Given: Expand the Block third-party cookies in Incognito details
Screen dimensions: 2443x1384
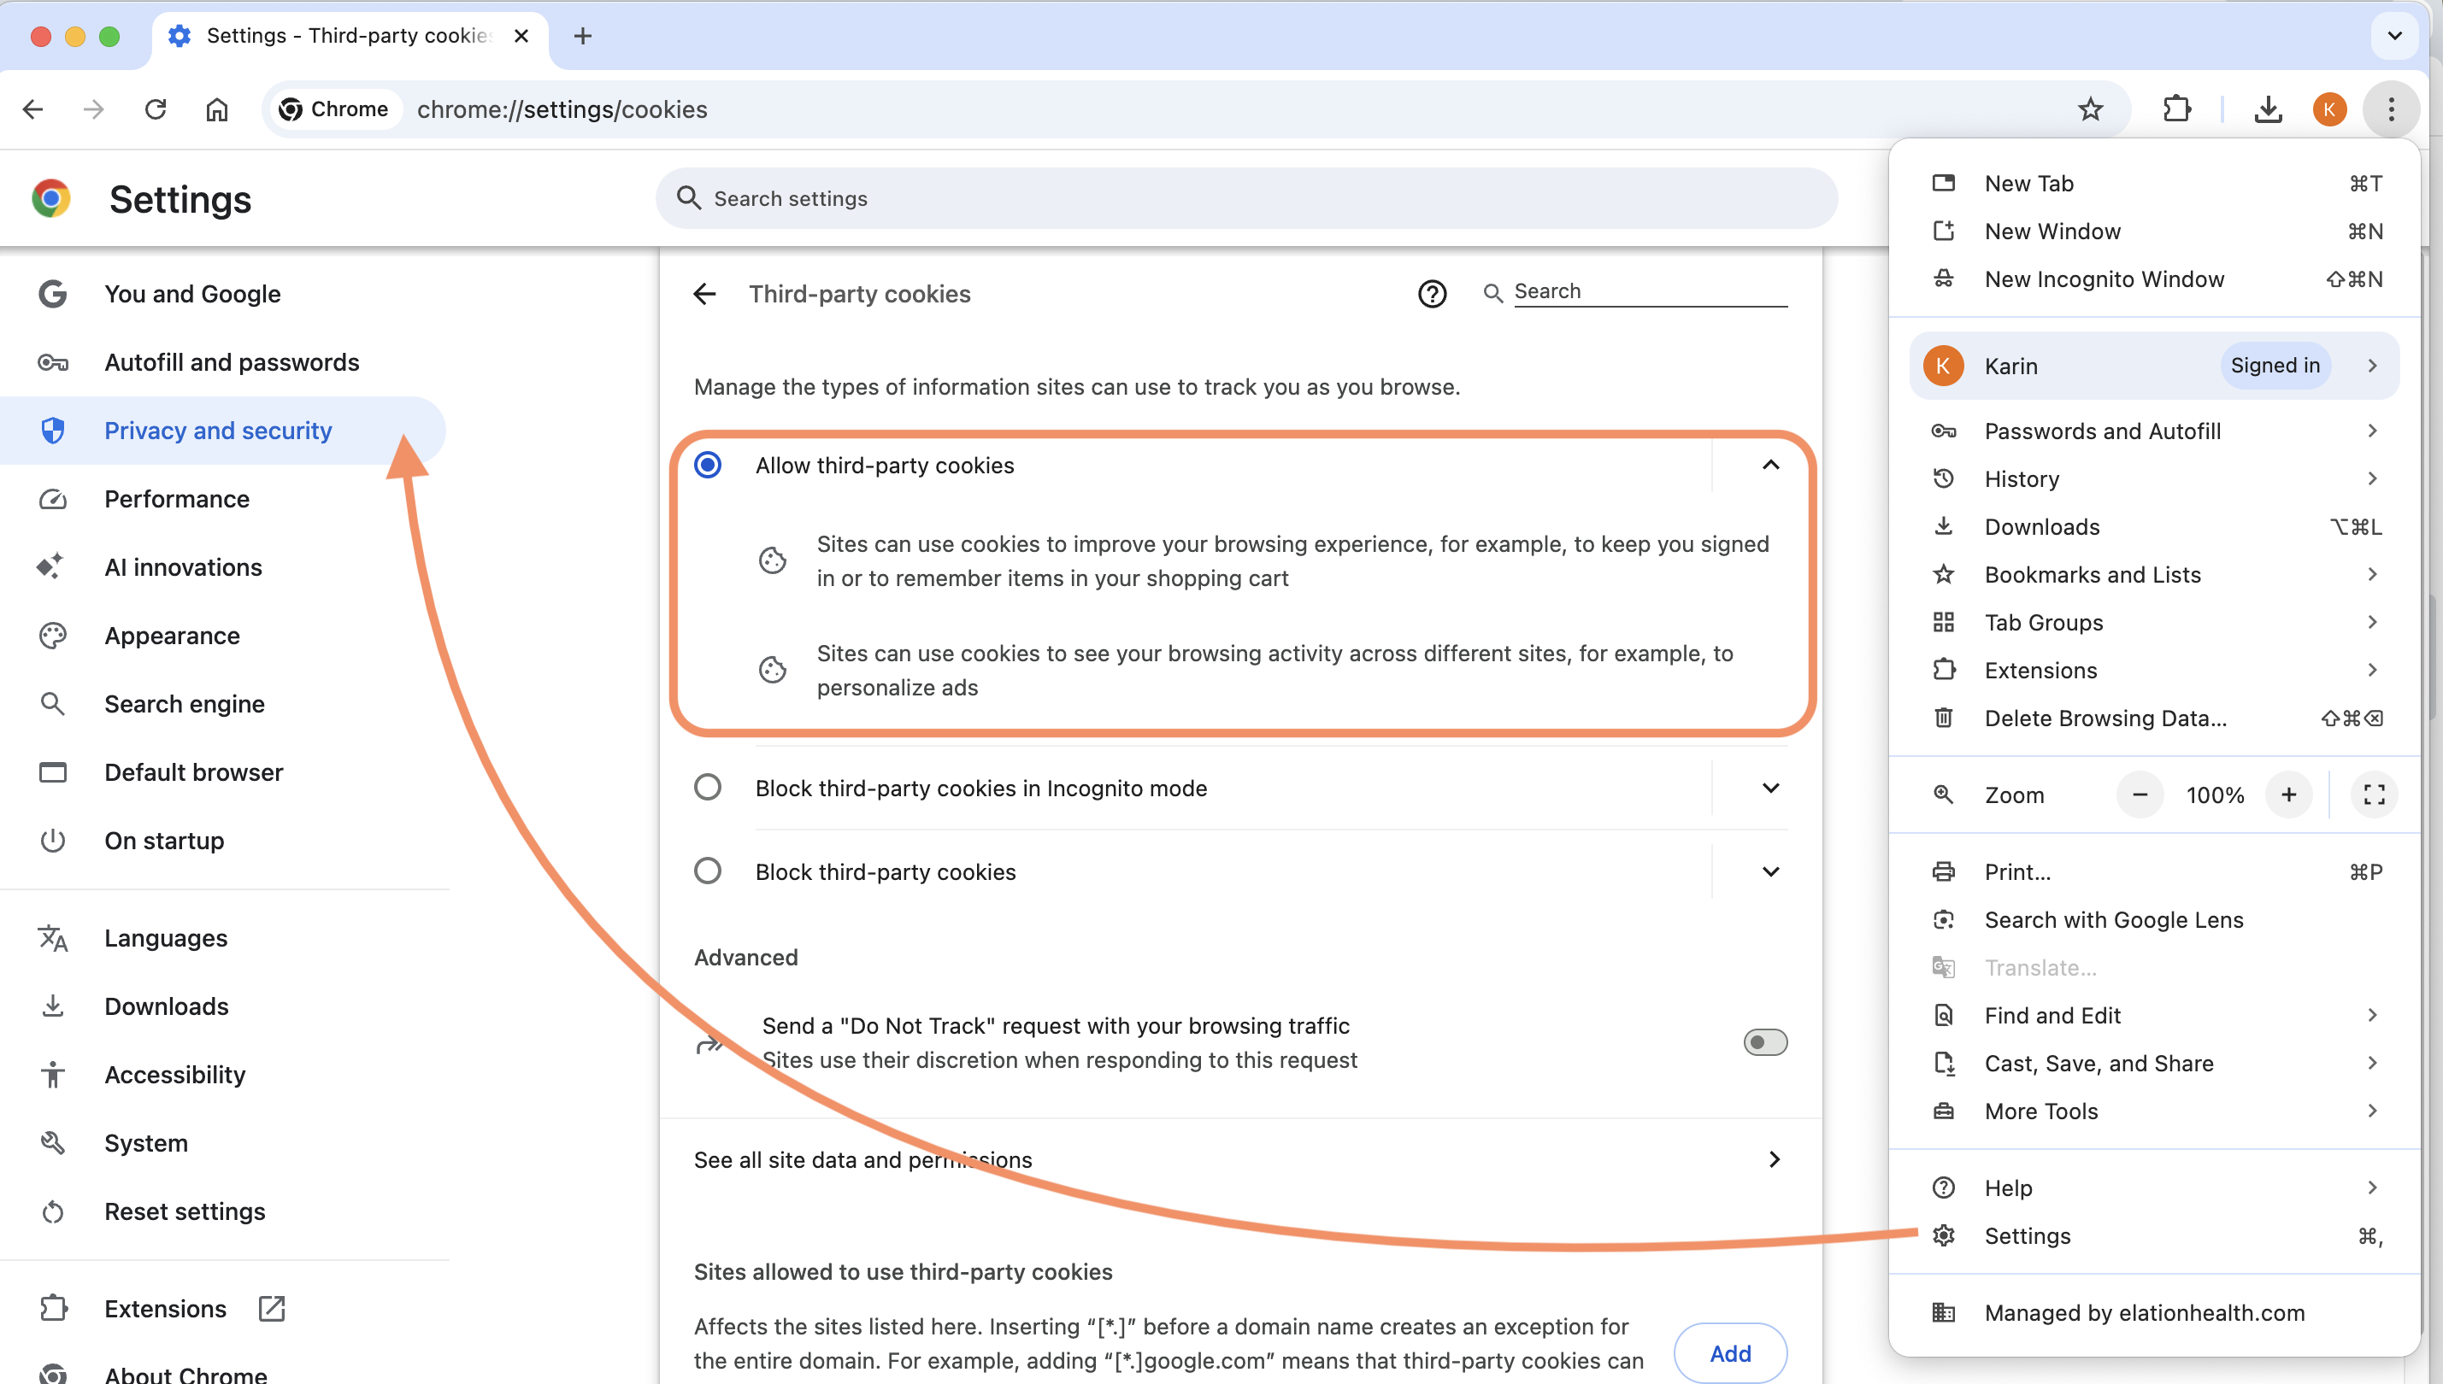Looking at the screenshot, I should coord(1769,788).
